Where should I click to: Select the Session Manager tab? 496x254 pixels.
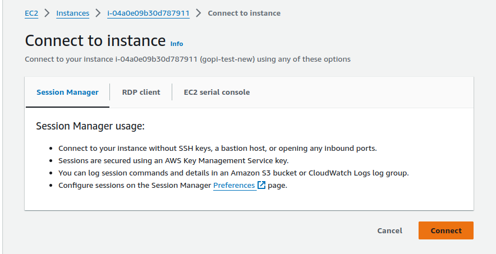pyautogui.click(x=67, y=93)
